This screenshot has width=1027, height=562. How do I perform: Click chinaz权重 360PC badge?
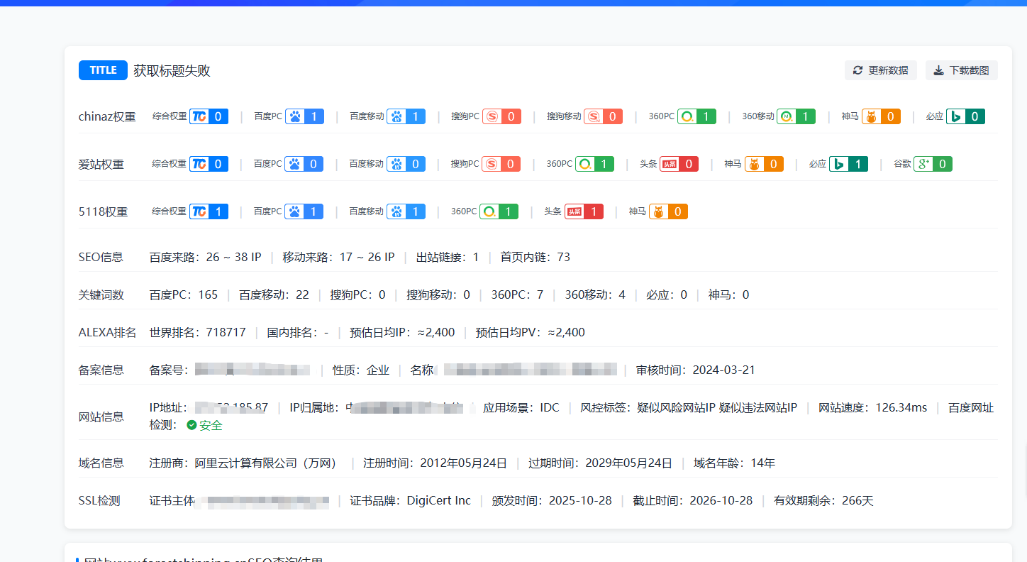[x=696, y=116]
